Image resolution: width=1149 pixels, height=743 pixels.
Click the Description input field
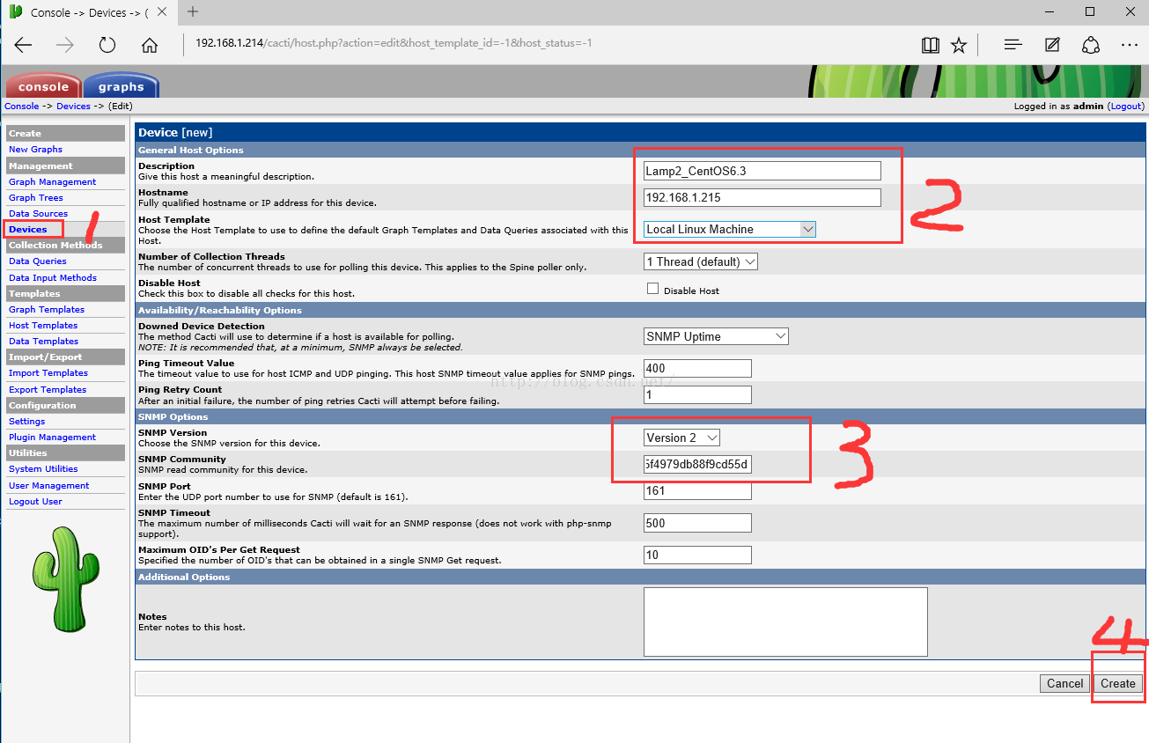tap(762, 171)
